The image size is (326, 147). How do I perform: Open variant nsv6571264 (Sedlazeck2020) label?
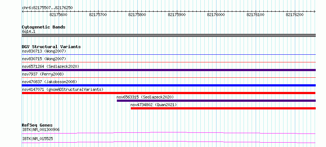(x=51, y=66)
